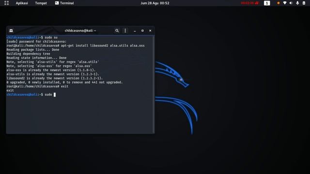Click 'Reading package lists... Done' line
The image size is (310, 174).
click(33, 50)
